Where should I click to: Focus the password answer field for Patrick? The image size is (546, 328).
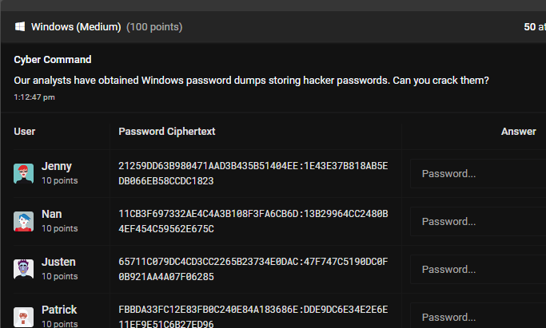click(477, 316)
